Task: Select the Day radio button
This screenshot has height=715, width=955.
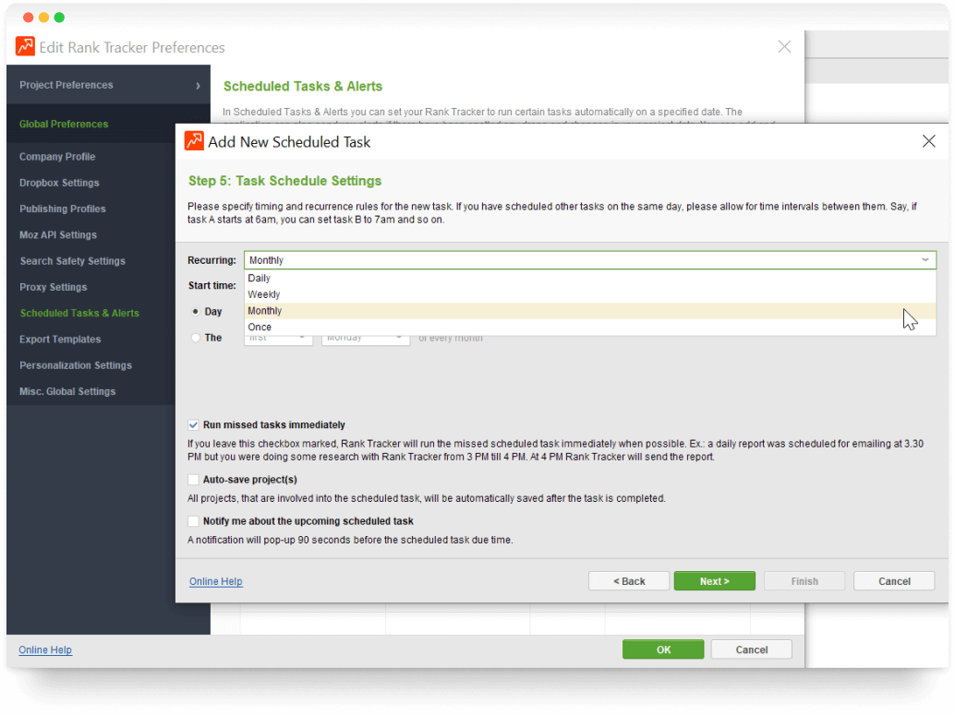Action: [196, 312]
